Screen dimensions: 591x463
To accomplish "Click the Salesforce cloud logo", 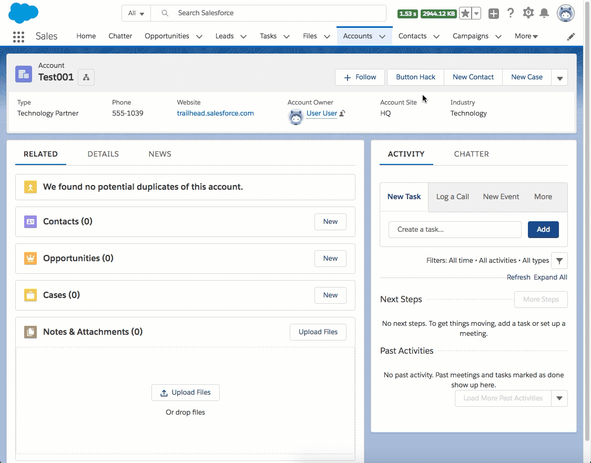I will click(23, 13).
